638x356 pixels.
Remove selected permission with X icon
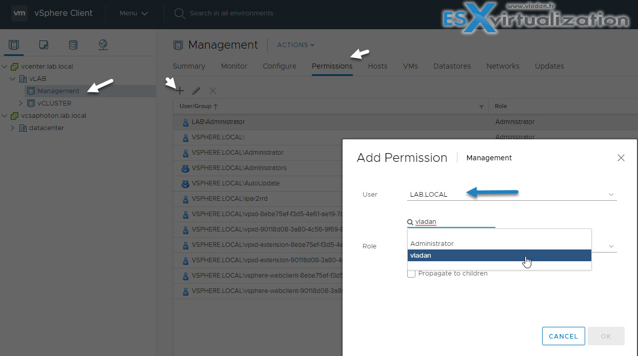213,91
